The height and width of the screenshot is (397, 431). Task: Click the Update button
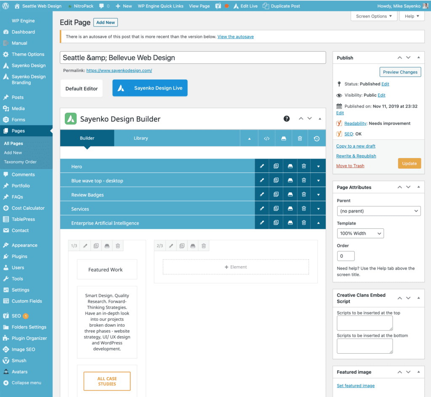pos(409,163)
